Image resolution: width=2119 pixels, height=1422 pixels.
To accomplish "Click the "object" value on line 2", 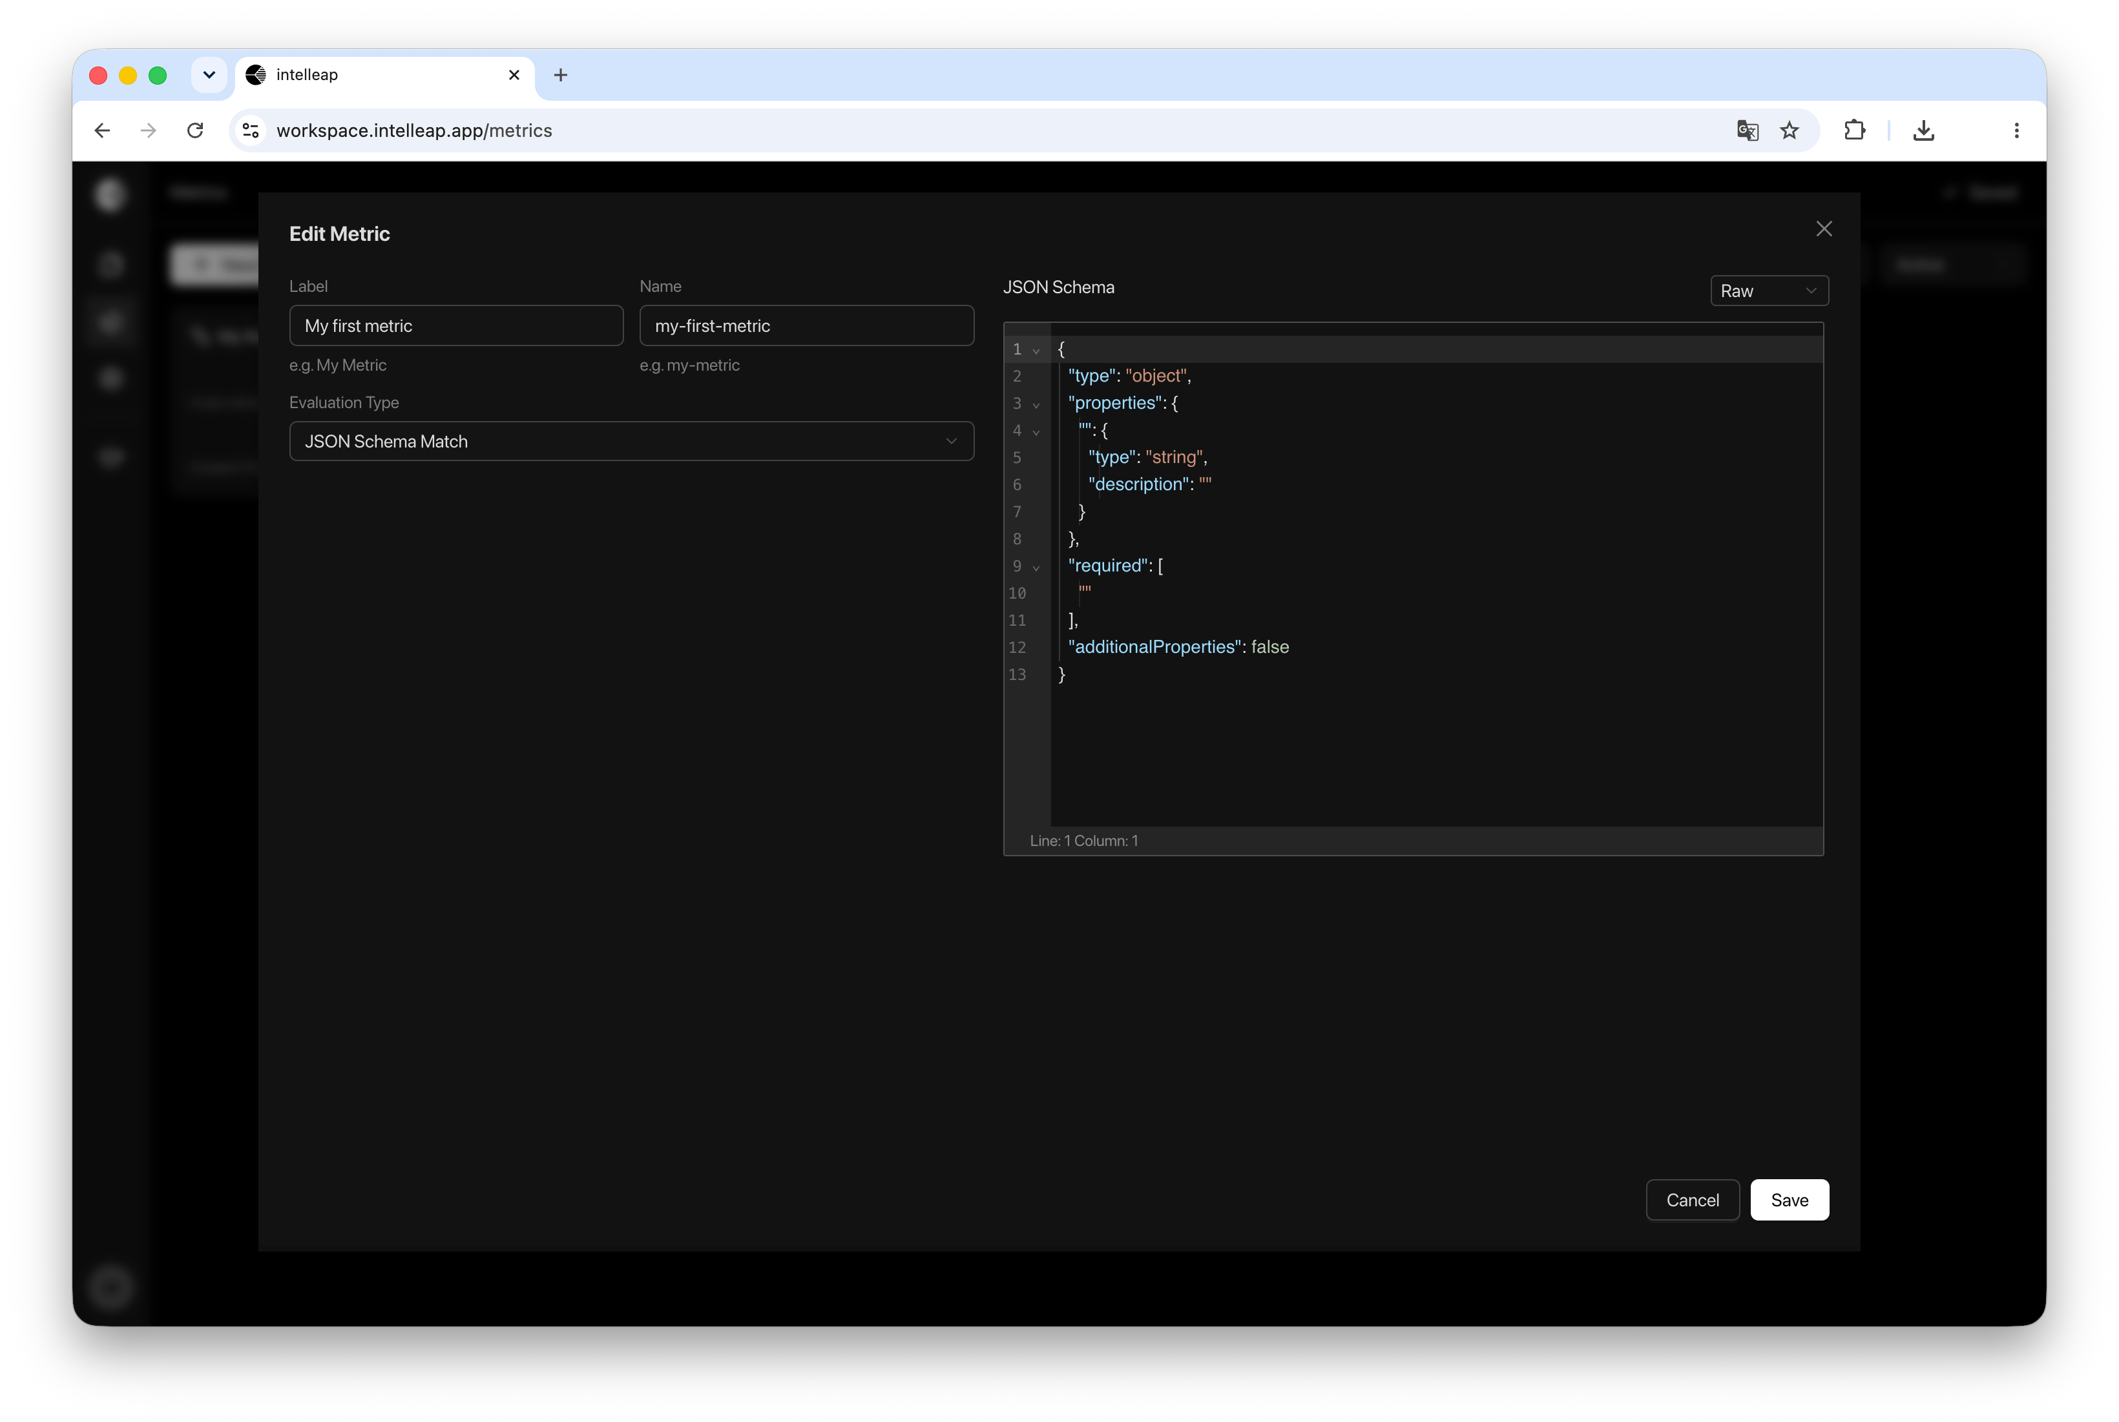I will [1156, 376].
